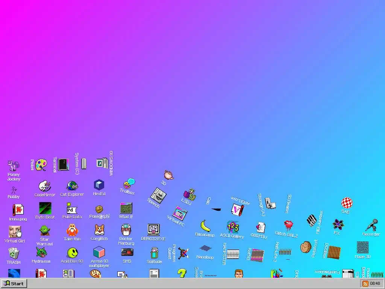Open the Poney Jockey icon

tap(13, 166)
